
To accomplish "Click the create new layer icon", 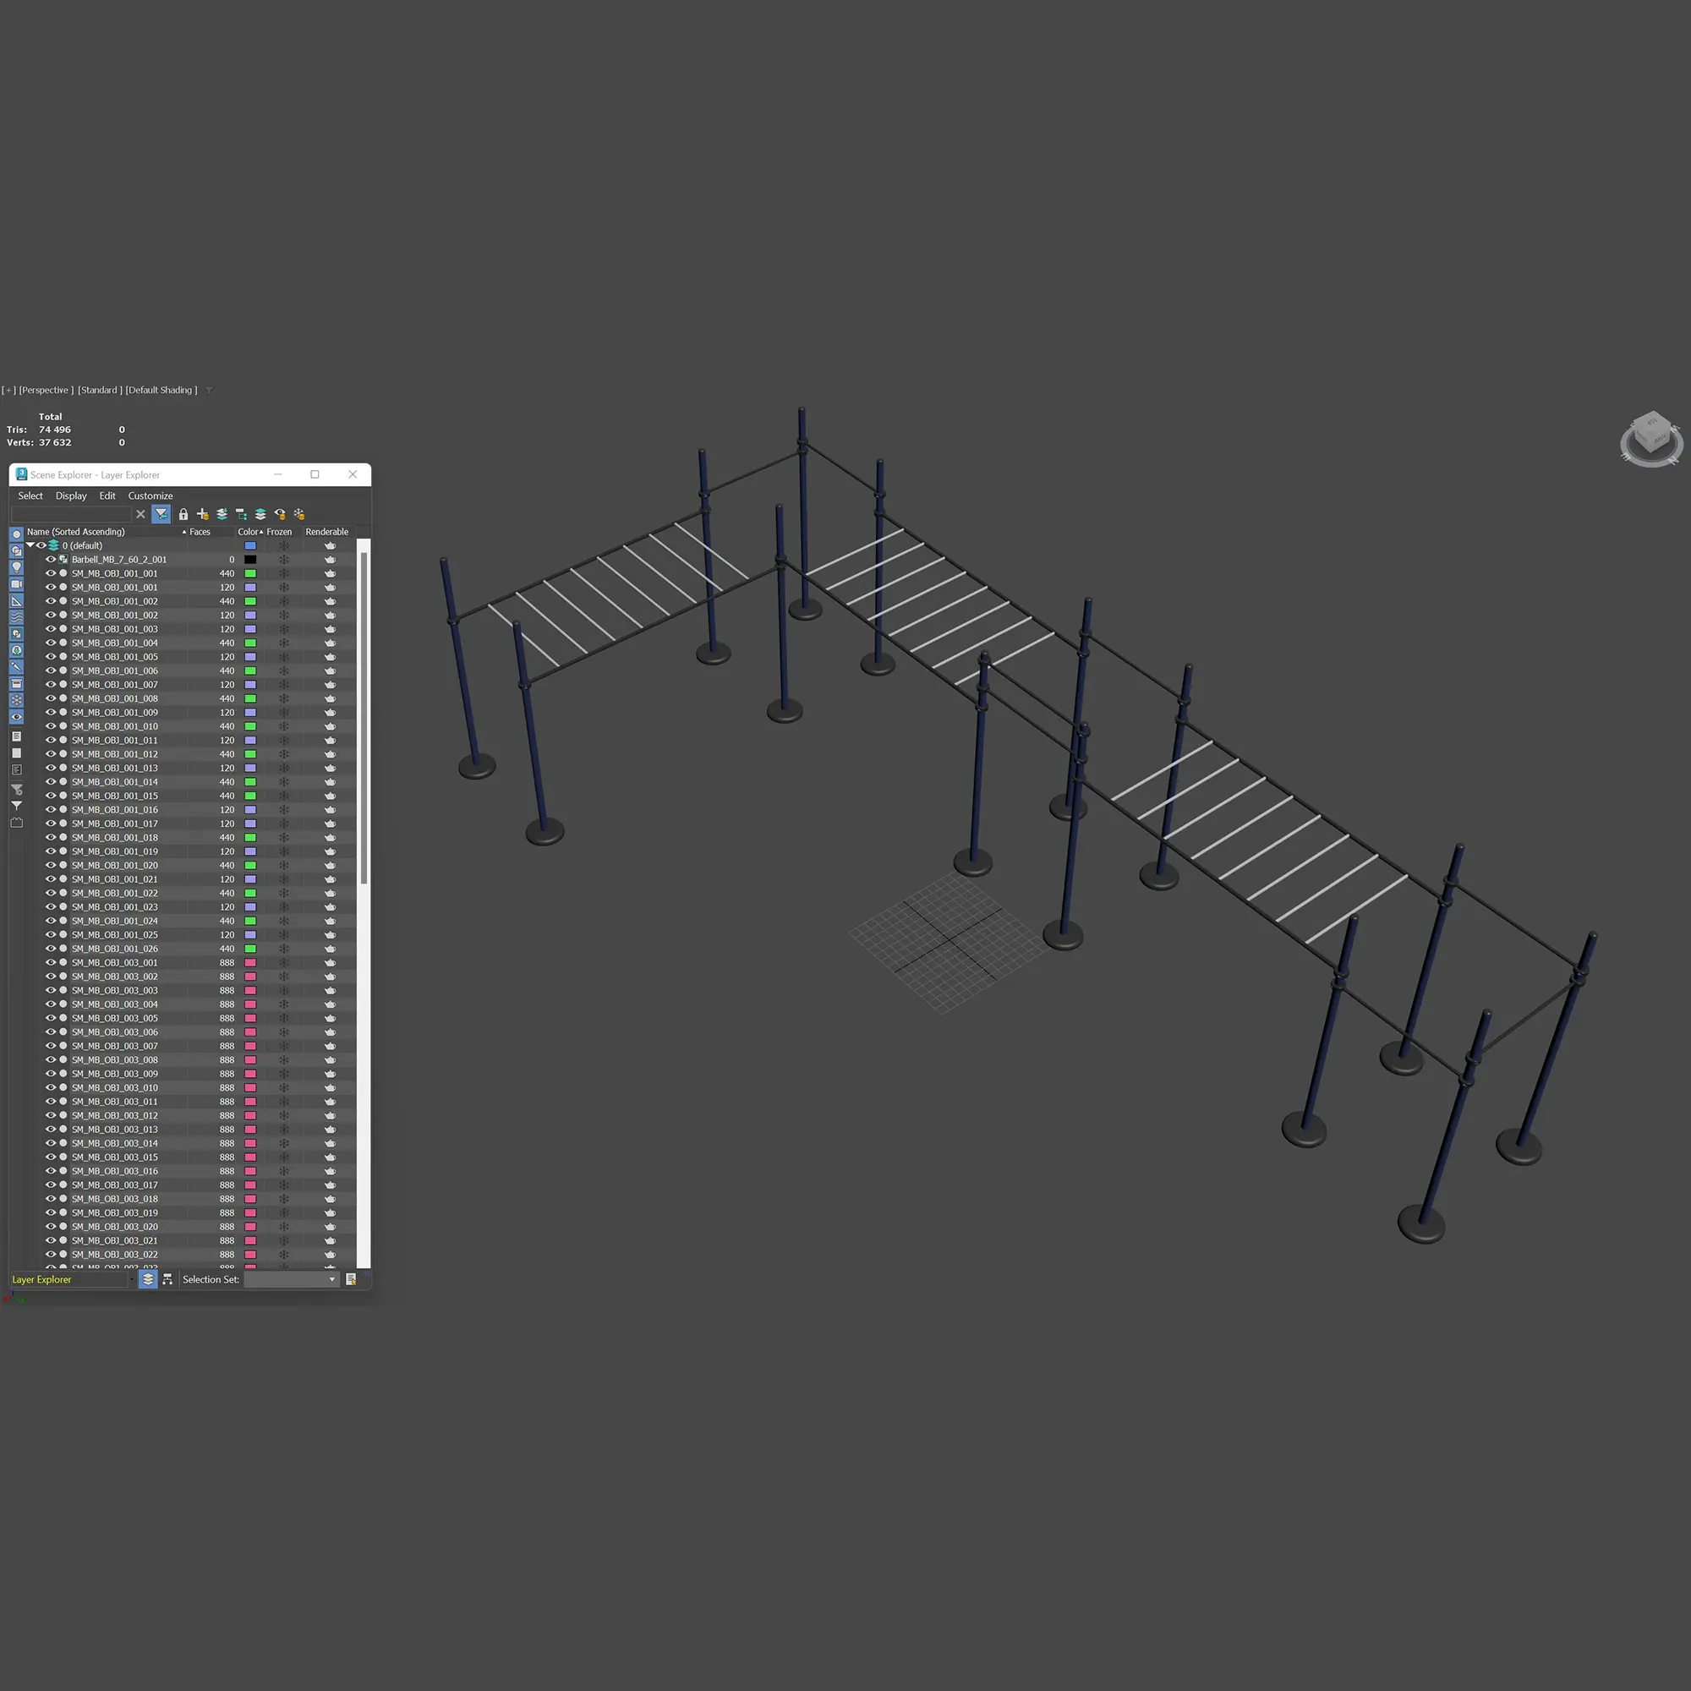I will point(202,514).
